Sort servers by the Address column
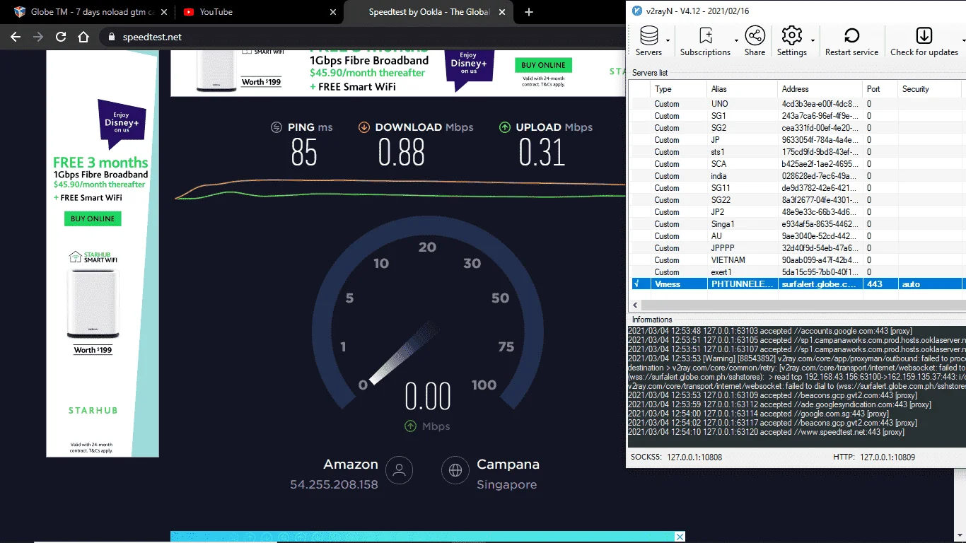Viewport: 966px width, 543px height. coord(820,89)
